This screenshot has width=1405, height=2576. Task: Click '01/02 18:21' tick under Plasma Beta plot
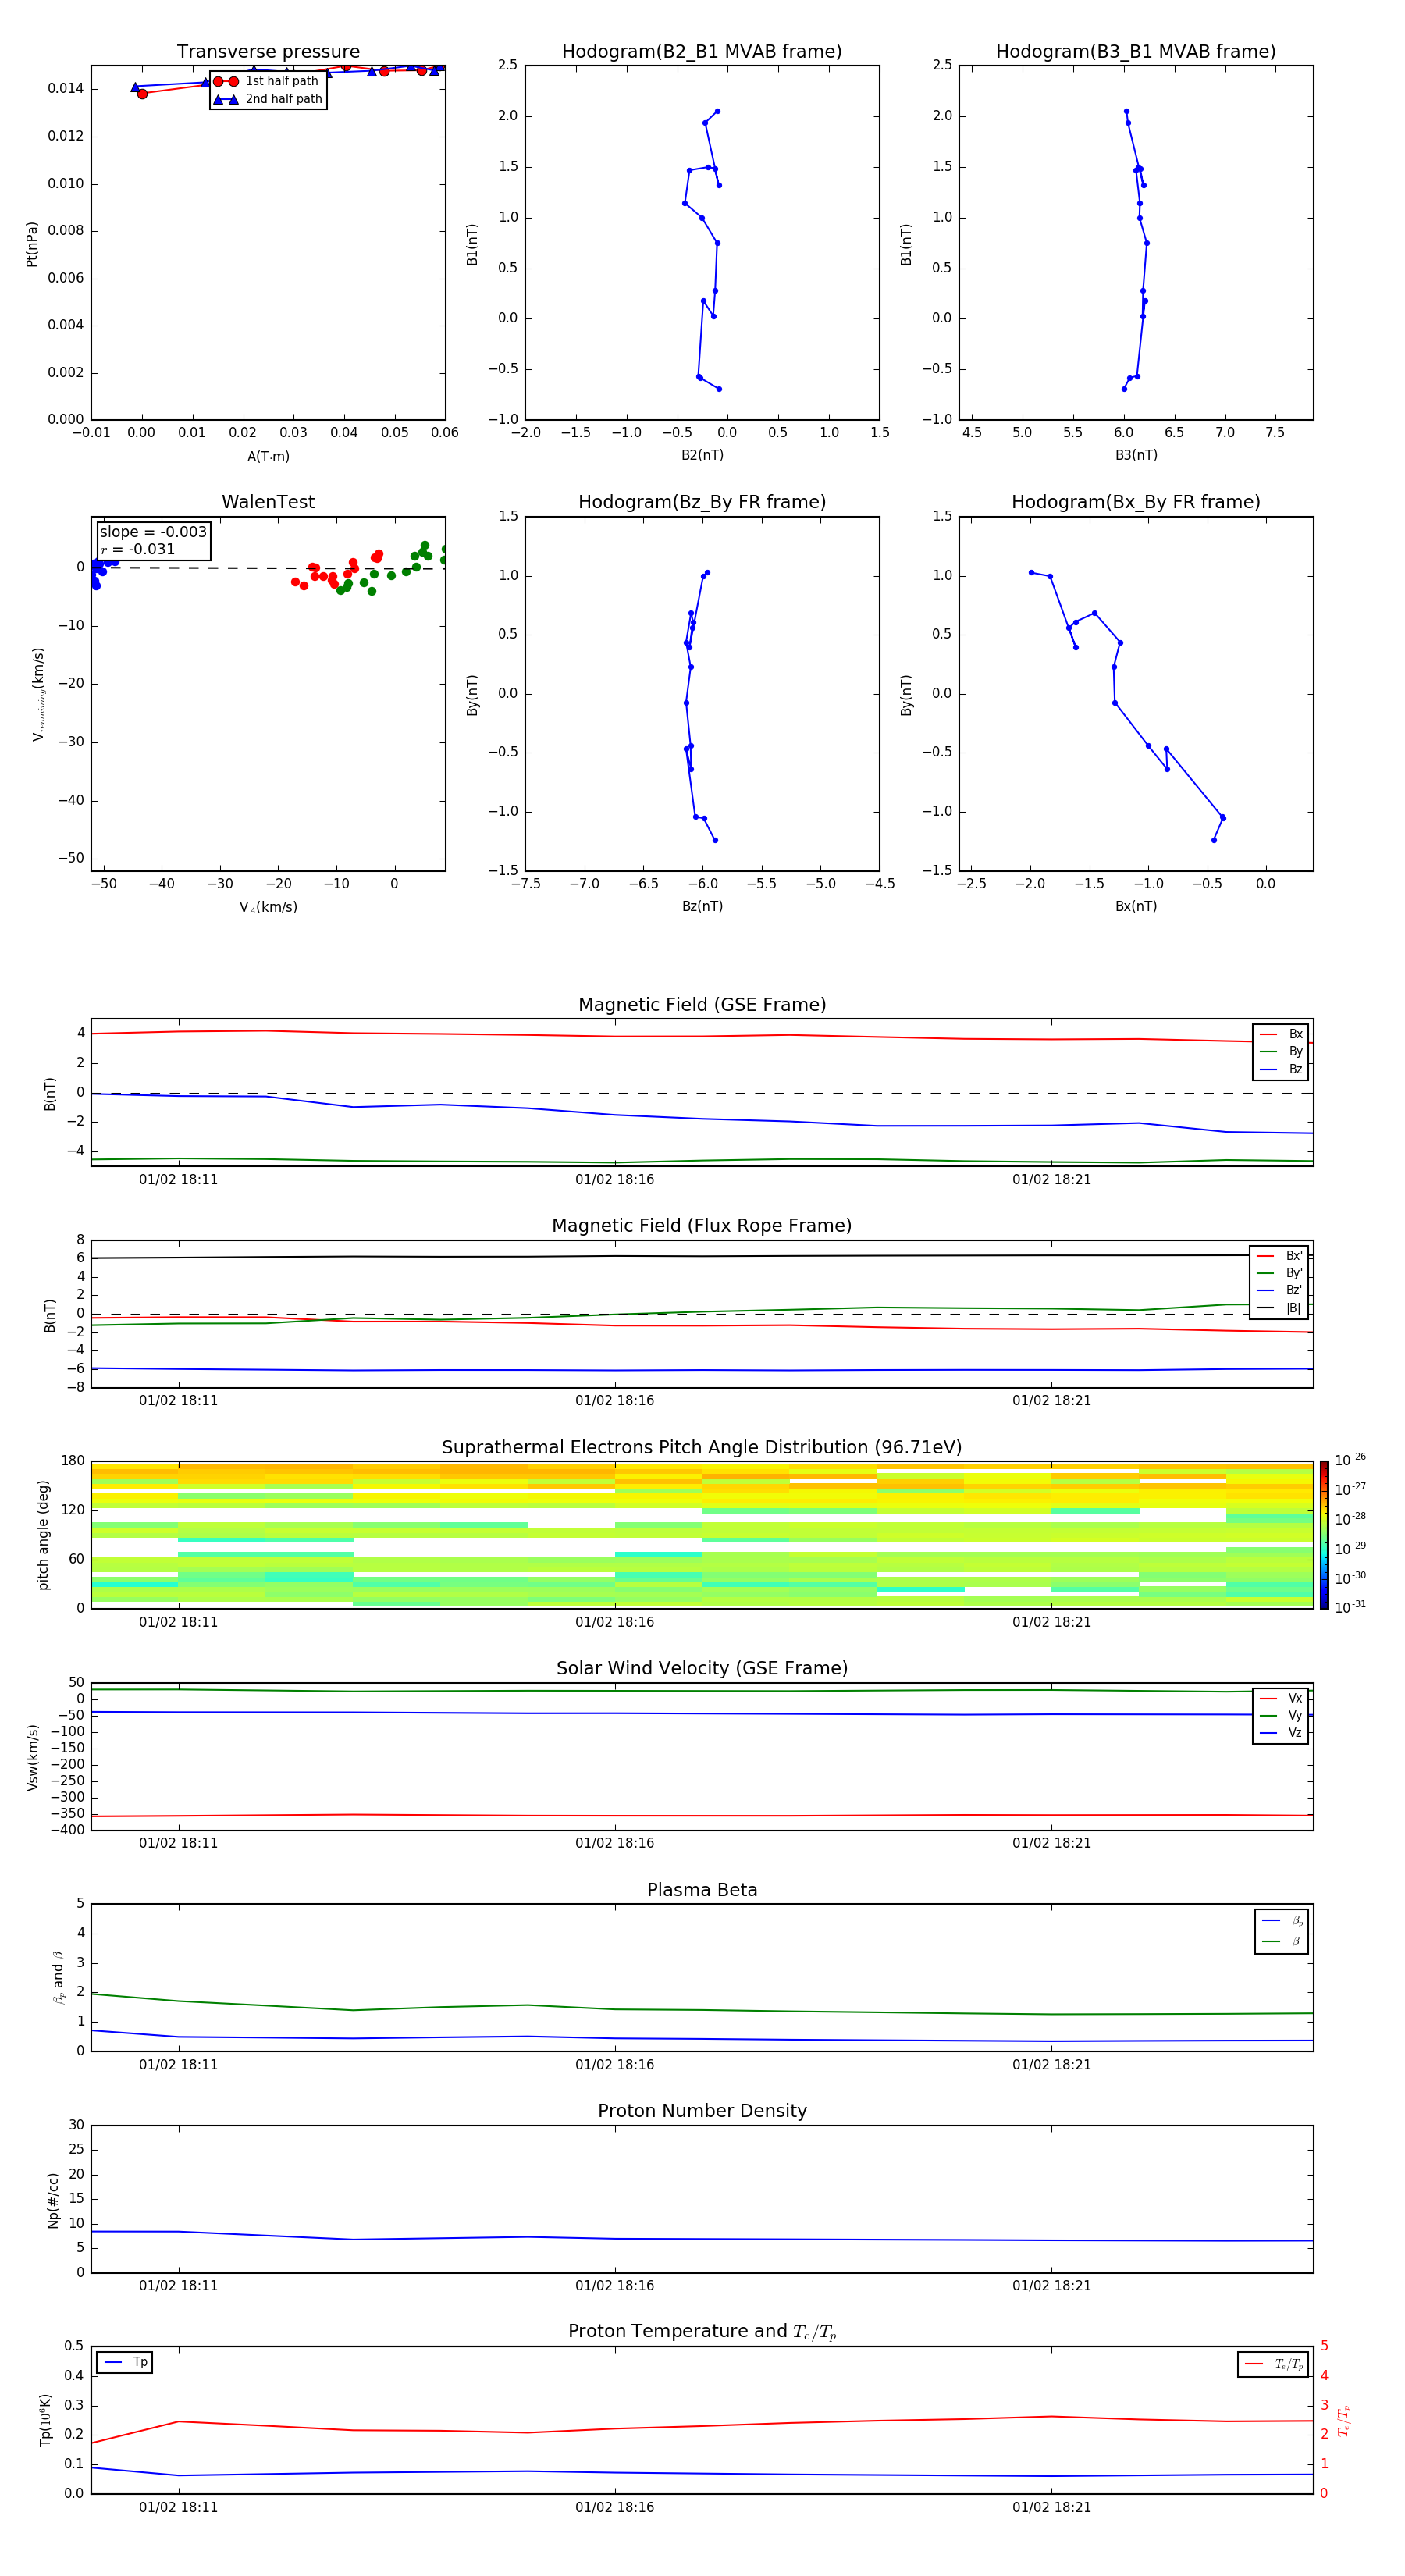1051,2065
